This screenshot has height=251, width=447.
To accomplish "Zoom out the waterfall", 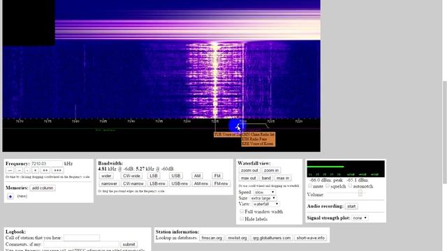I will pyautogui.click(x=249, y=170).
